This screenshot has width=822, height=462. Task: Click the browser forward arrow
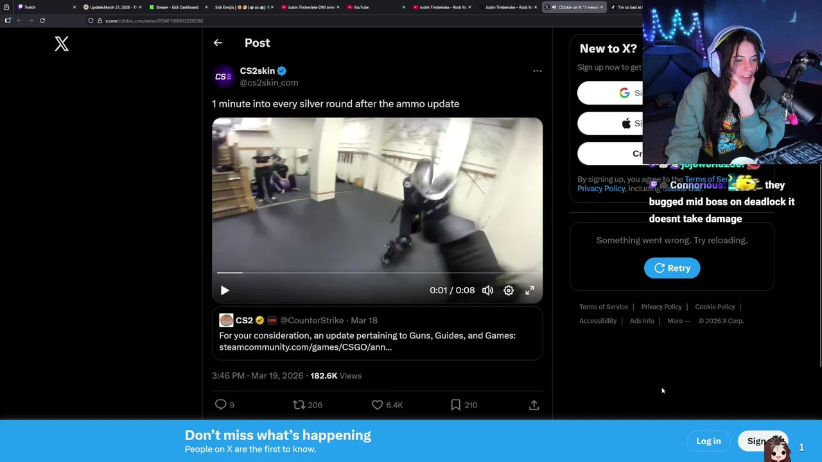tap(30, 21)
